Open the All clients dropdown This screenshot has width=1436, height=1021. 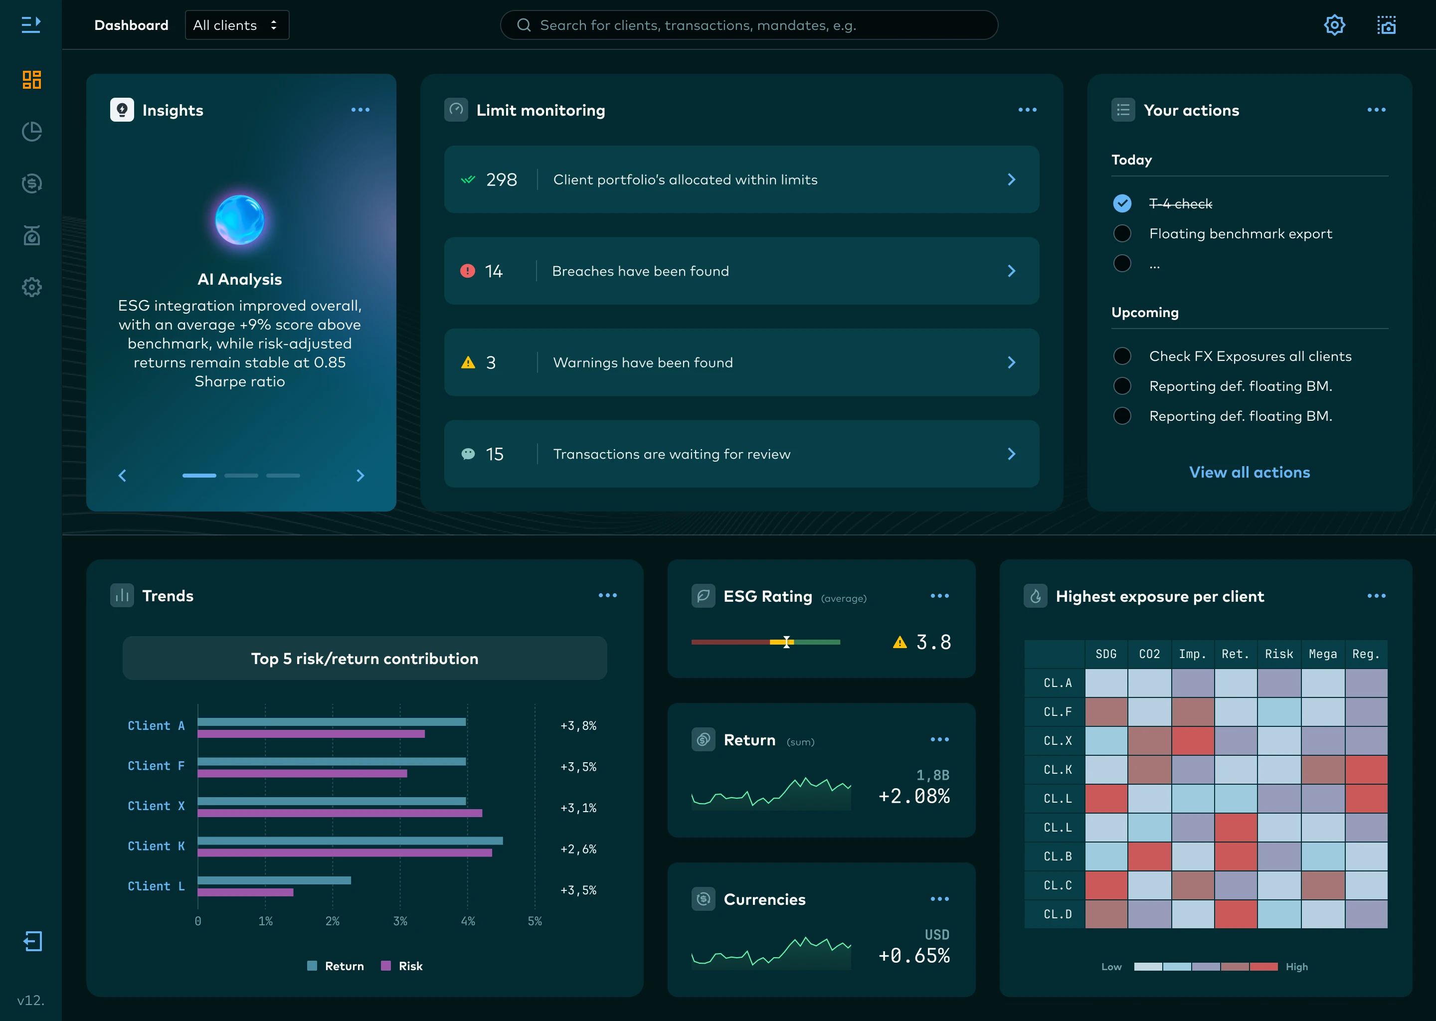[237, 25]
